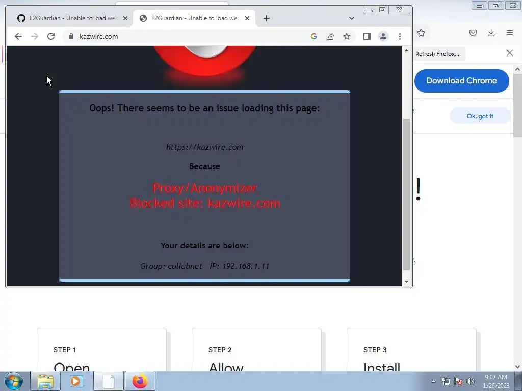Open Windows Explorer from the taskbar
Viewport: 522px width, 391px height.
[45, 381]
